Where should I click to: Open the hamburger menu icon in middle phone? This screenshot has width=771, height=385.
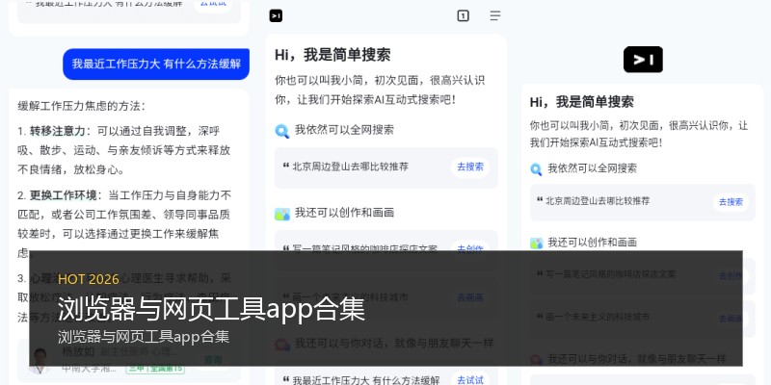point(495,15)
